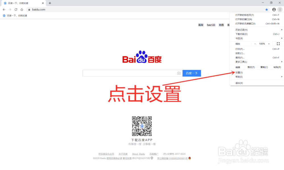This screenshot has width=284, height=170.
Task: Click the browser back arrow
Action: coord(4,10)
